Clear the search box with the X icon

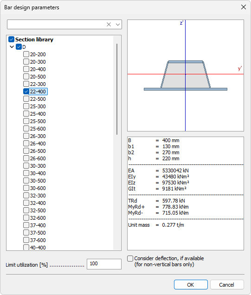(109, 25)
